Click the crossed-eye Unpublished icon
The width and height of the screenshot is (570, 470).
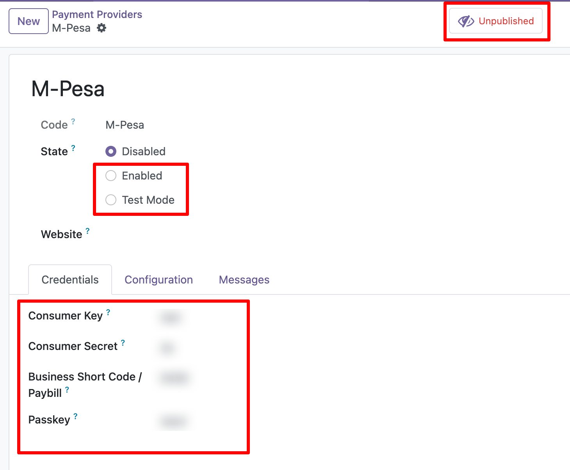click(x=466, y=21)
